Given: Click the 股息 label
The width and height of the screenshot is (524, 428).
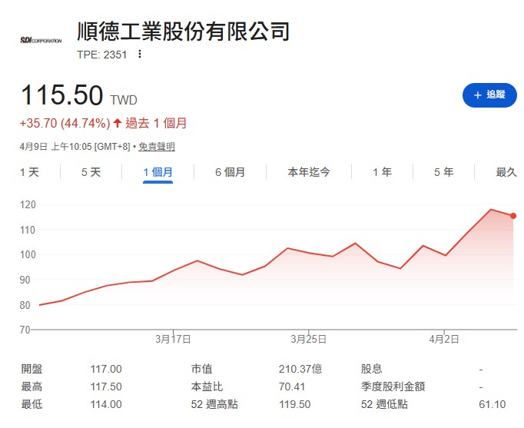Looking at the screenshot, I should pyautogui.click(x=371, y=369).
